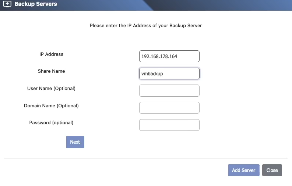Focus the Domain Name input box

[x=169, y=108]
